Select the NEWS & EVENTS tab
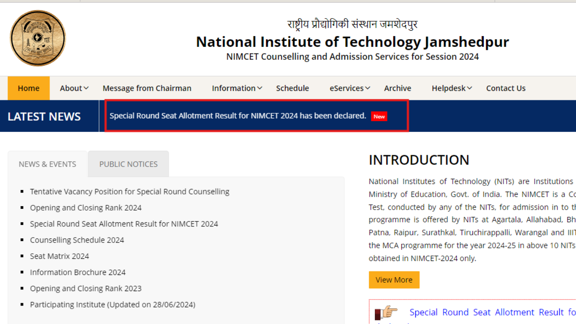 [47, 164]
